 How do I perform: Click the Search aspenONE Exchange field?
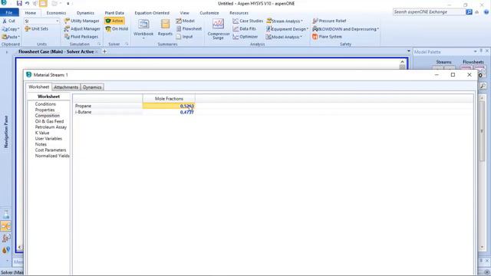429,12
